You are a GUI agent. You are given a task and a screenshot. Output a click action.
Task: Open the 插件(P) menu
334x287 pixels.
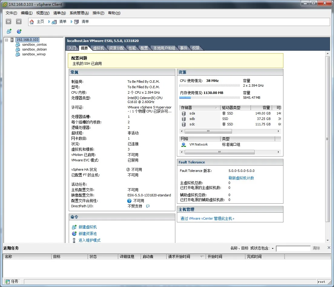click(98, 13)
